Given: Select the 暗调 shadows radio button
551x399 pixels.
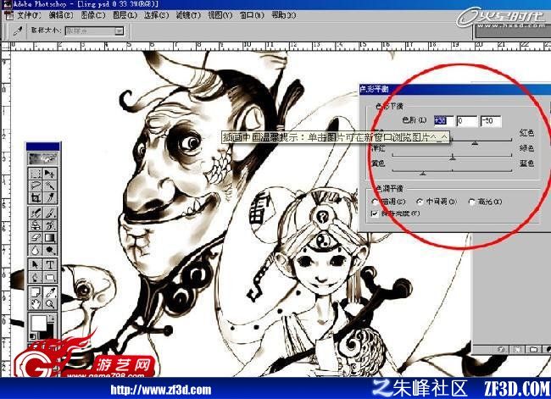Looking at the screenshot, I should [x=375, y=202].
